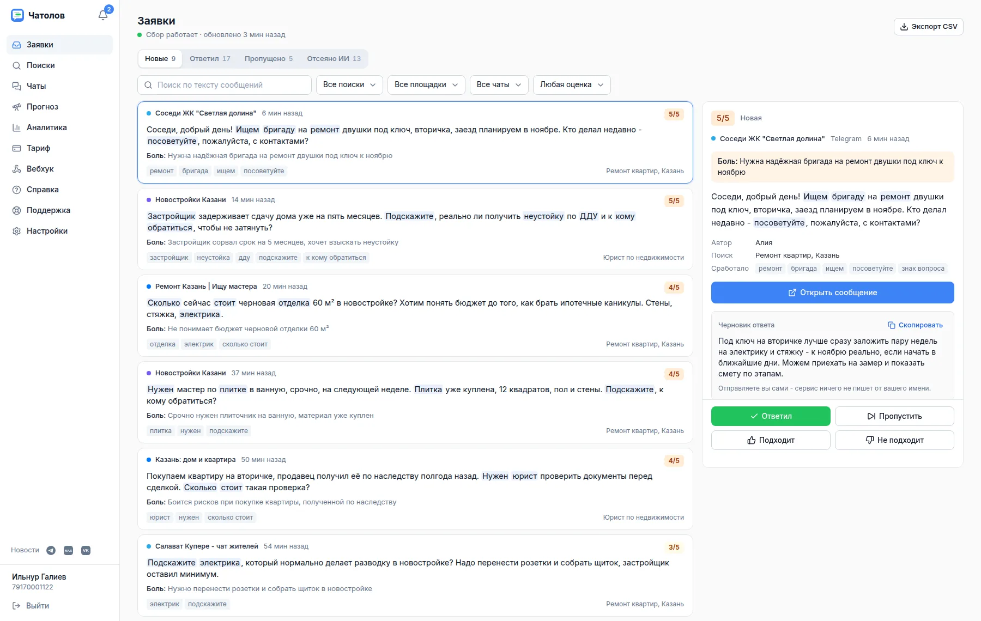Screen dimensions: 981x621
Task: Open Прогноз section
Action: (59, 107)
